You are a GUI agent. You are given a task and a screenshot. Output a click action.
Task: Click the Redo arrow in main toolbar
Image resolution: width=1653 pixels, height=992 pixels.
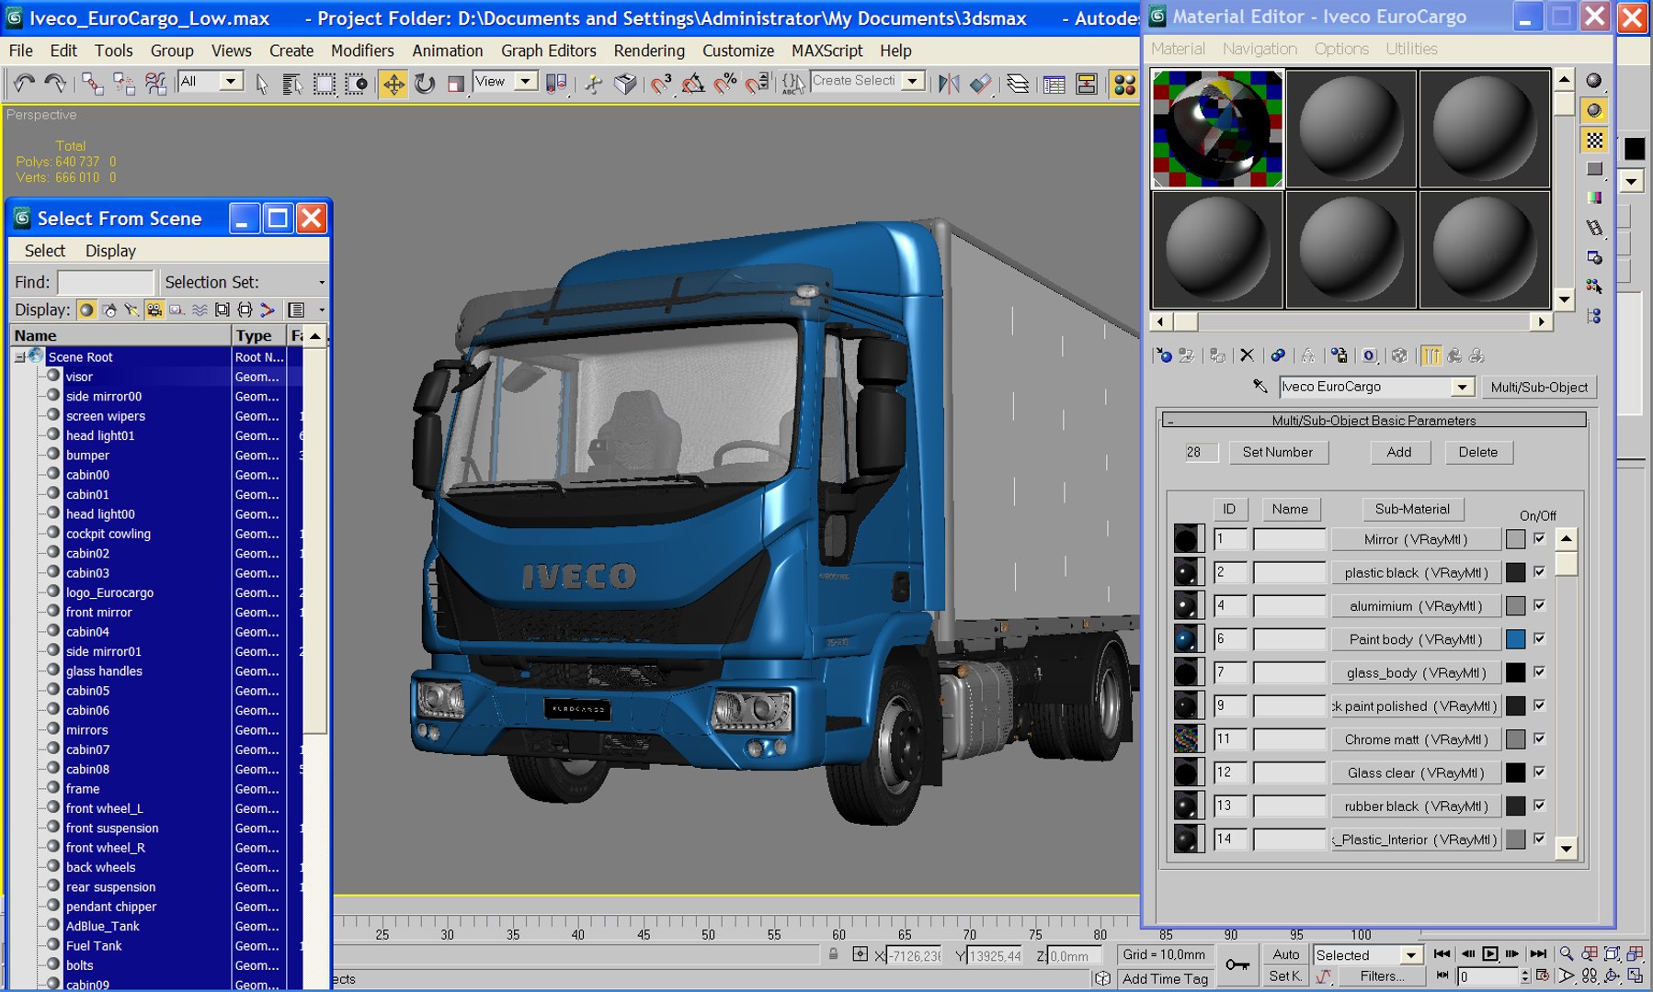(55, 84)
